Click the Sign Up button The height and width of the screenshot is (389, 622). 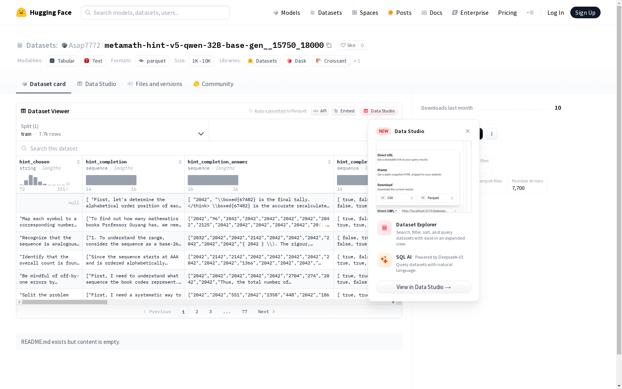tap(585, 12)
